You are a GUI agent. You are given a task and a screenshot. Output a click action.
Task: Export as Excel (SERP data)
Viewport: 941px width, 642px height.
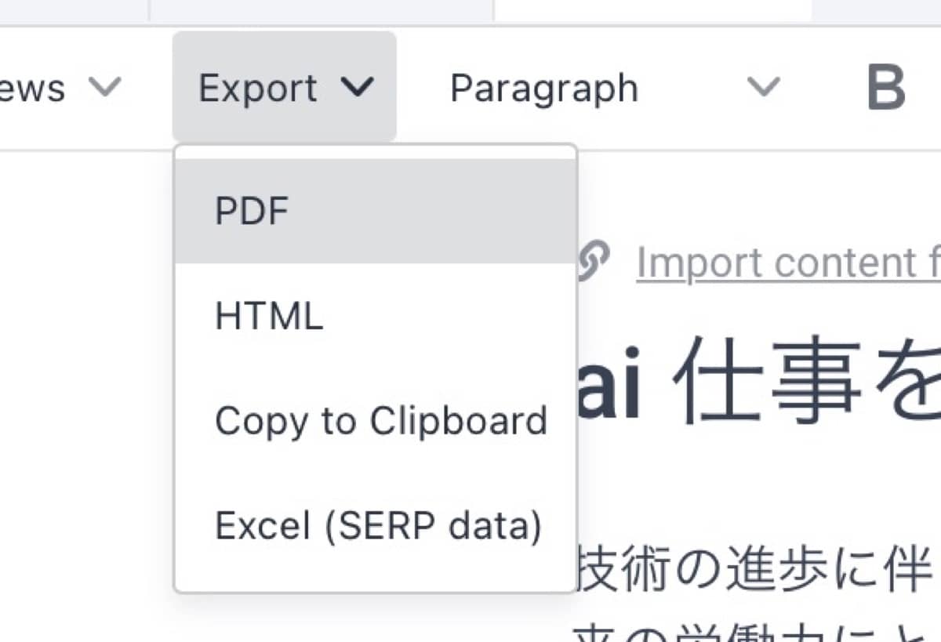pyautogui.click(x=378, y=525)
